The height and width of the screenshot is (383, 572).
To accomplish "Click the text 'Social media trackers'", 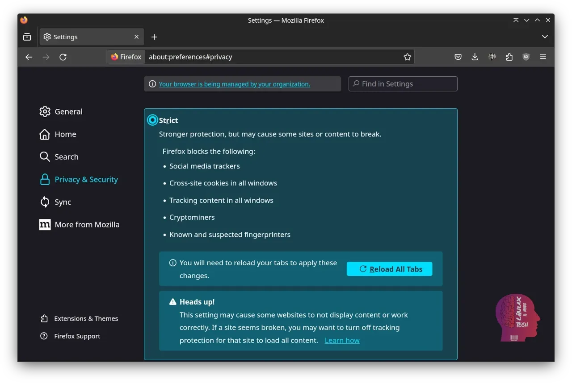I will [205, 166].
